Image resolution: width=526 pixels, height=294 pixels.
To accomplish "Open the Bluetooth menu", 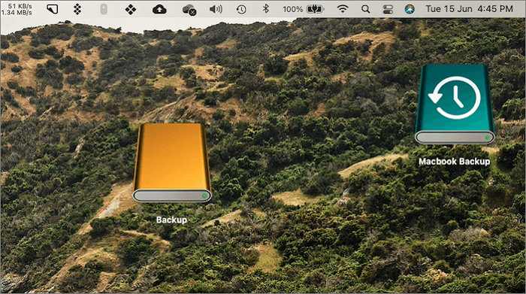I will coord(266,9).
